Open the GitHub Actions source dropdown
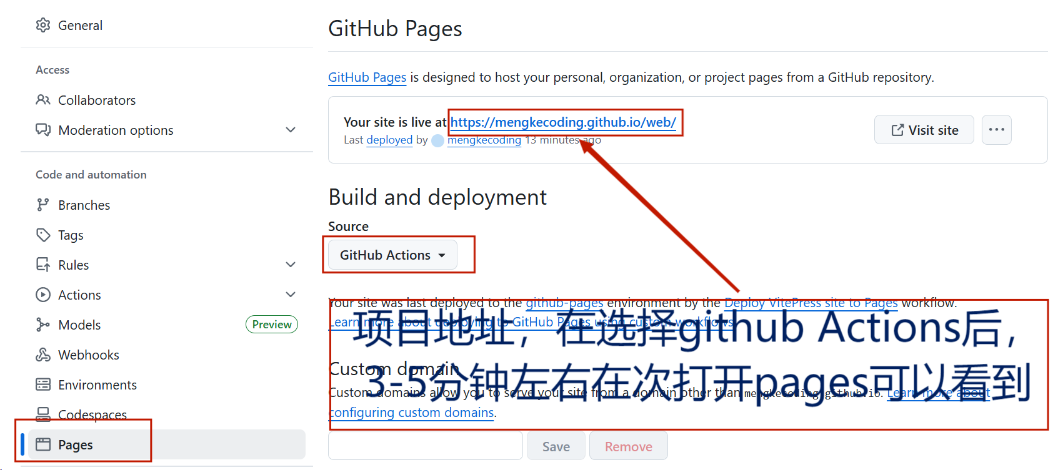Viewport: 1063px width, 470px height. pos(392,255)
